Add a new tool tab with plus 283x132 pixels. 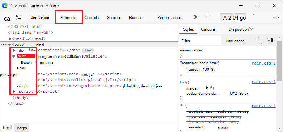click(207, 17)
